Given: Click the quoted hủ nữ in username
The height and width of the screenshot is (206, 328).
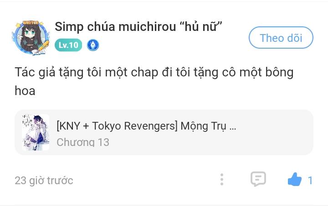Looking at the screenshot, I should (201, 27).
